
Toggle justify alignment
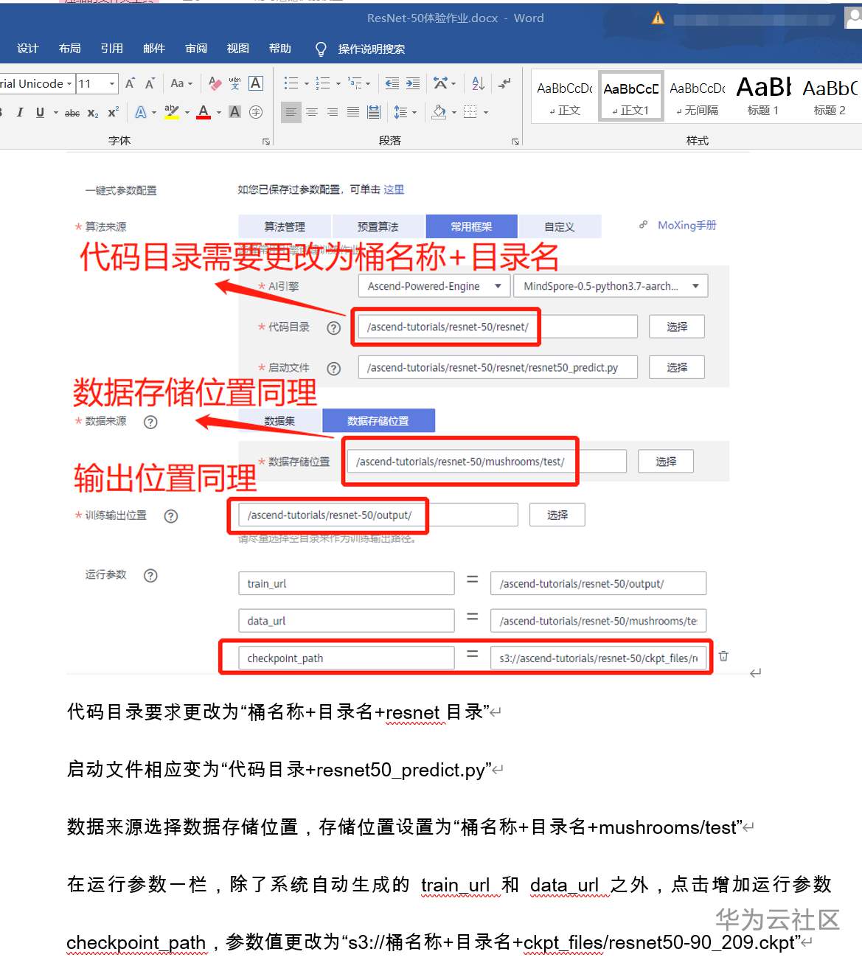[x=353, y=112]
